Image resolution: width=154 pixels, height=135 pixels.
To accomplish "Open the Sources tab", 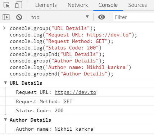I will pos(137,5).
